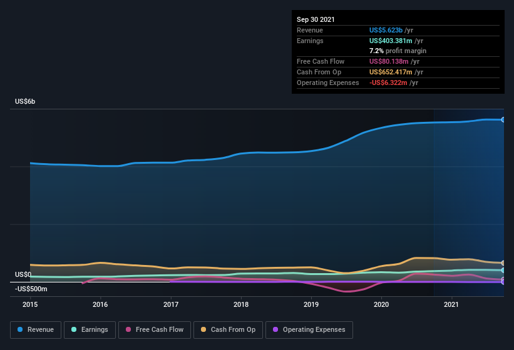Click the purple Operating Expenses endpoint marker
514x350 pixels.
tap(503, 282)
